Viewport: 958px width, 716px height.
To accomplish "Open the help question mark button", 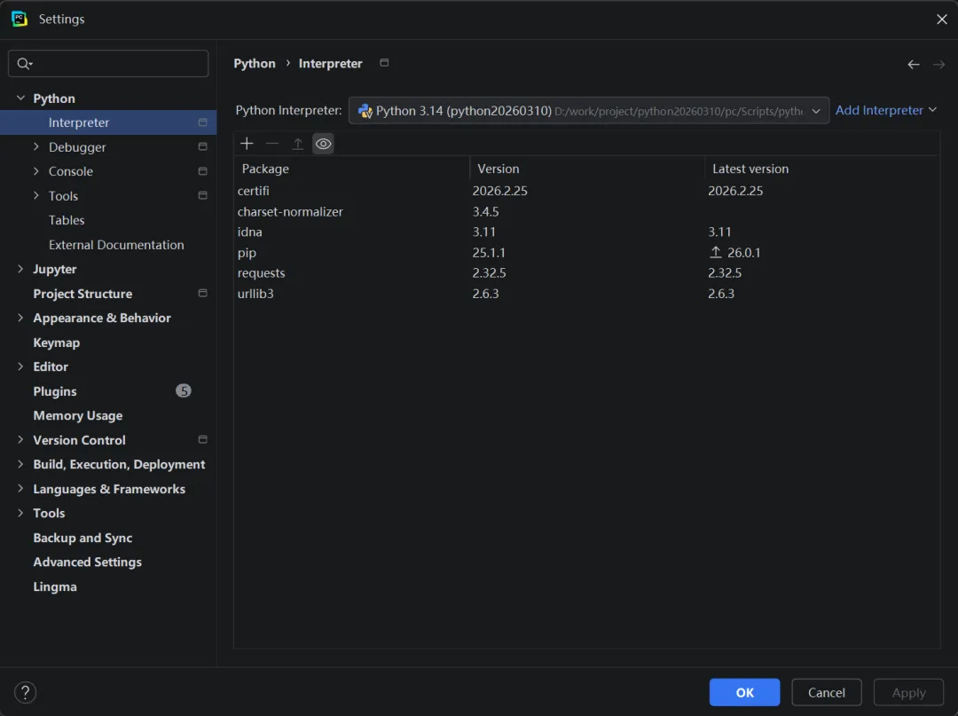I will click(25, 692).
